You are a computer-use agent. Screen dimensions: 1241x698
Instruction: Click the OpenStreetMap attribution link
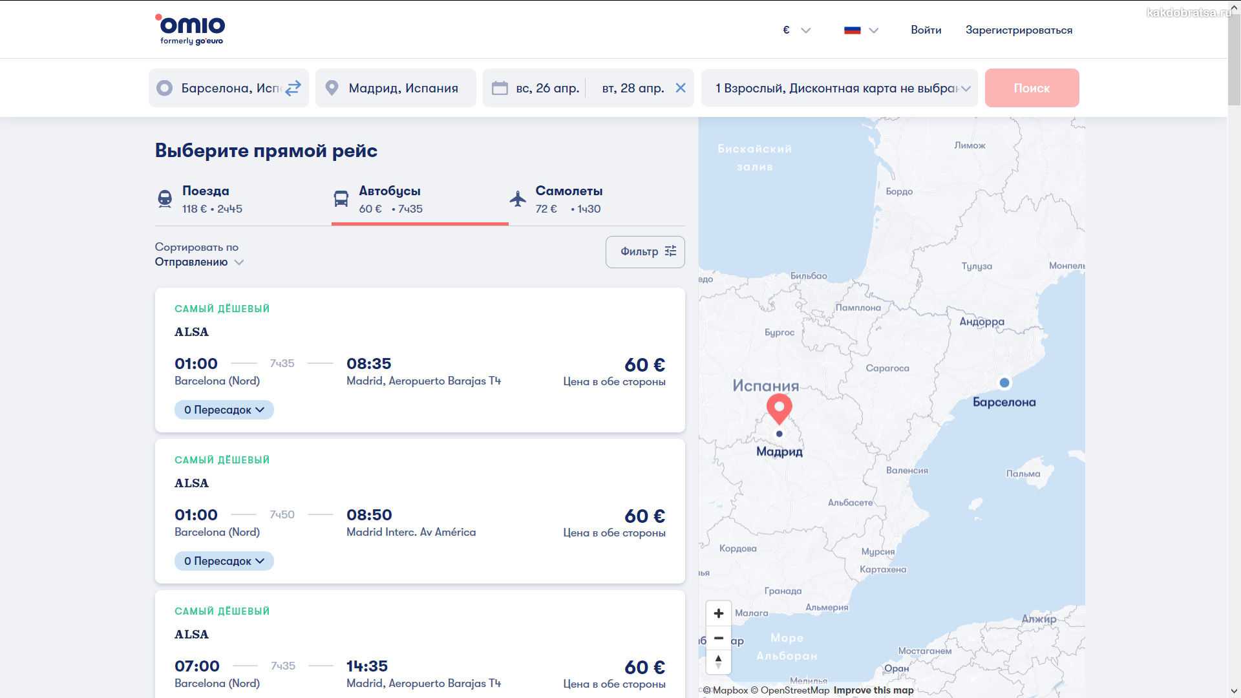[790, 690]
